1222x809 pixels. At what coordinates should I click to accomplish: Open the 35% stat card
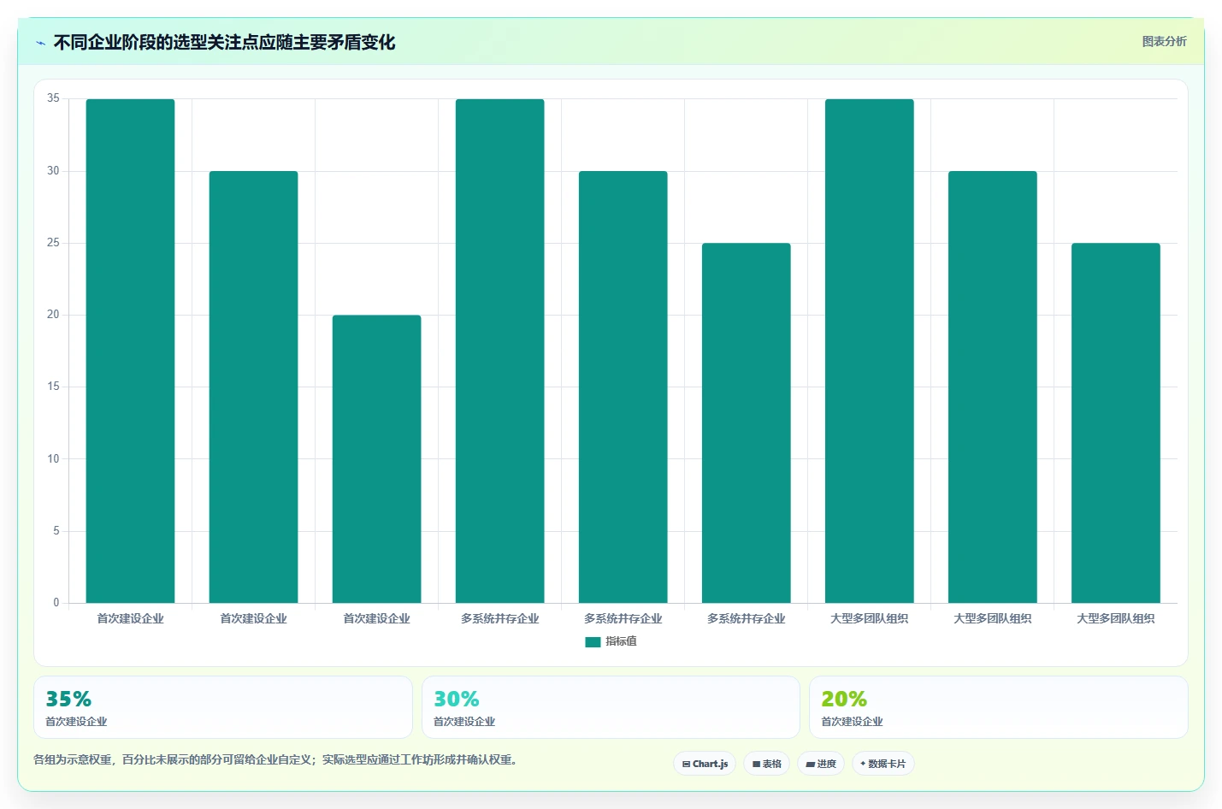click(222, 707)
